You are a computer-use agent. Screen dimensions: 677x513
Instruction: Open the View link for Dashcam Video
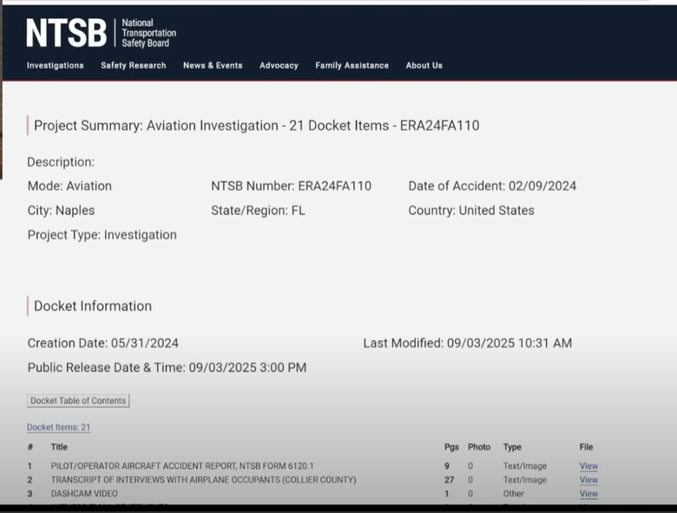[x=588, y=494]
